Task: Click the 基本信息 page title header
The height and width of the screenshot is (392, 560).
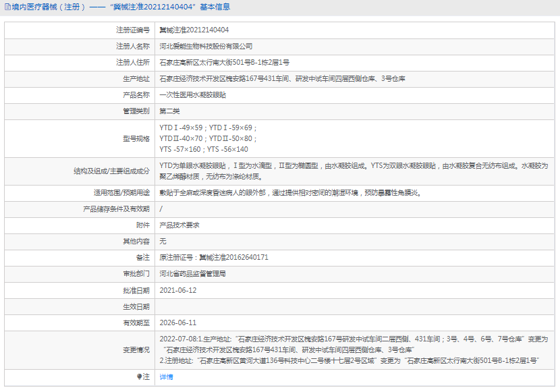Action: coord(121,7)
